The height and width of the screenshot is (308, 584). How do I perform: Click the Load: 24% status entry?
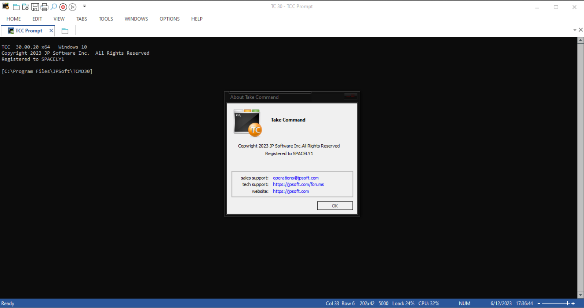click(x=403, y=303)
